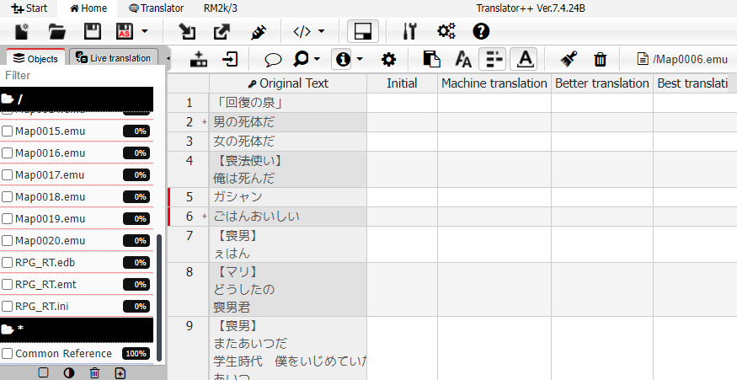Select RPG_RT.ini in the object list

click(x=42, y=306)
